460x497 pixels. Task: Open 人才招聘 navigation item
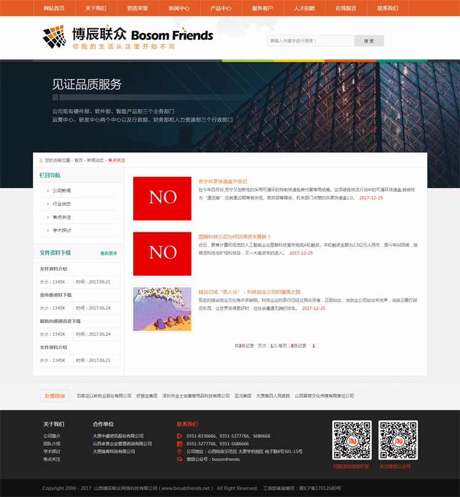coord(304,8)
